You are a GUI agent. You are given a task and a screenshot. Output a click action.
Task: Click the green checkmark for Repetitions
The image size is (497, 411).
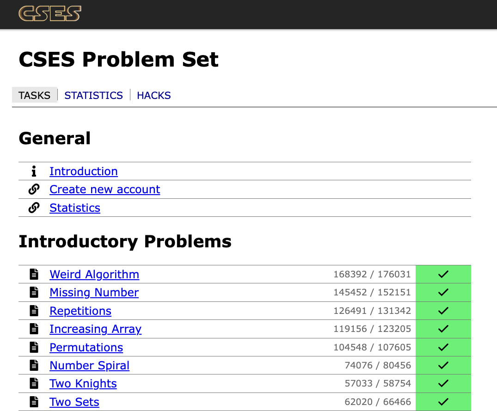443,311
